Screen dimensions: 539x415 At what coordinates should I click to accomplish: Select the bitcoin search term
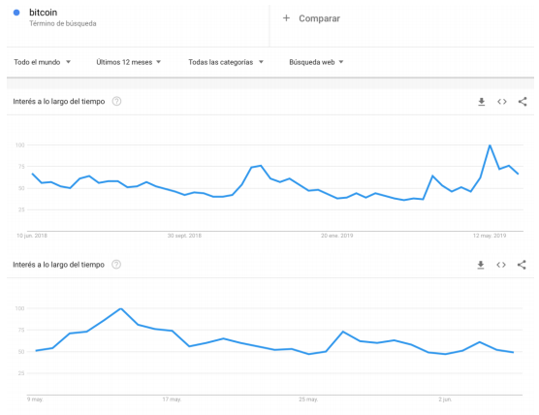coord(43,13)
